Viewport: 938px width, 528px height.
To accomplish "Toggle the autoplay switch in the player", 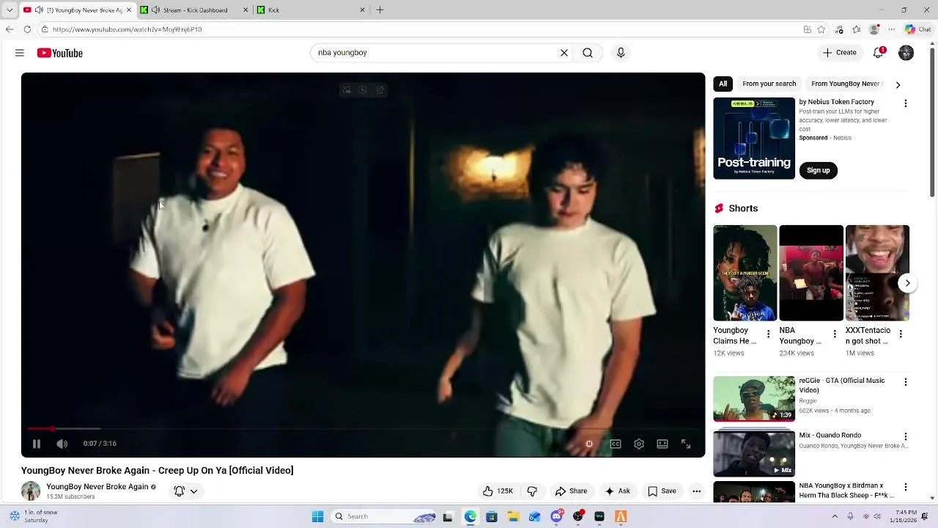I will click(x=588, y=444).
